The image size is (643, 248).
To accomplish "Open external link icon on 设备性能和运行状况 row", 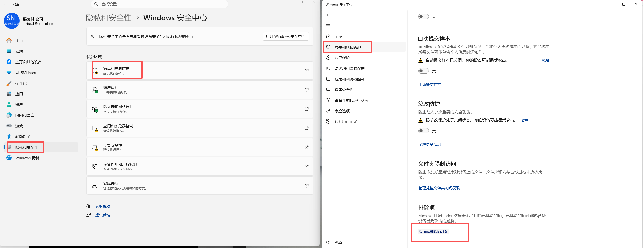I will click(307, 166).
